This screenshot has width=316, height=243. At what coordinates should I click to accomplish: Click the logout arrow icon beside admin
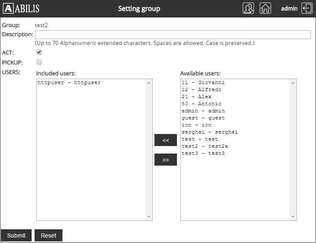pos(307,8)
